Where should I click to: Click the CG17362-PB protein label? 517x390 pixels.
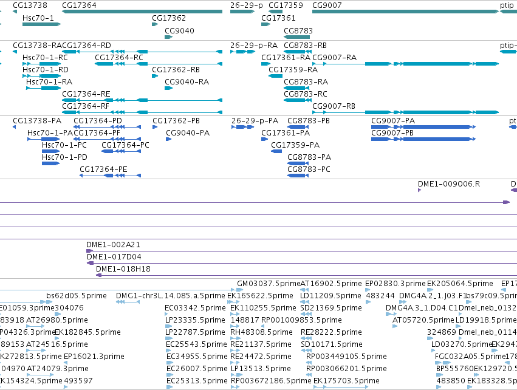click(x=176, y=121)
